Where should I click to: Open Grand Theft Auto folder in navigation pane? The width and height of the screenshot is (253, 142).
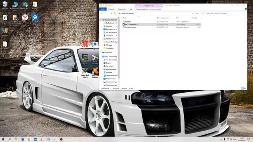tap(110, 42)
